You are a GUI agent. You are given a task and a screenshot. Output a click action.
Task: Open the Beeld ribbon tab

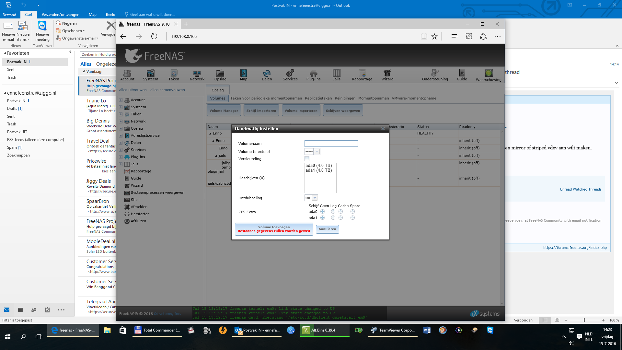point(110,15)
